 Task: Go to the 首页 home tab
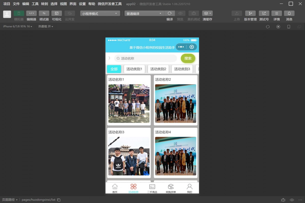[x=115, y=188]
